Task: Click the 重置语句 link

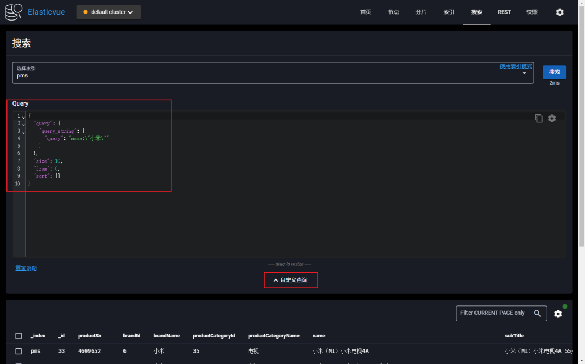Action: [26, 269]
